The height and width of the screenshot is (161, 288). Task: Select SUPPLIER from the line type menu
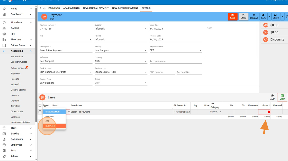point(52,126)
